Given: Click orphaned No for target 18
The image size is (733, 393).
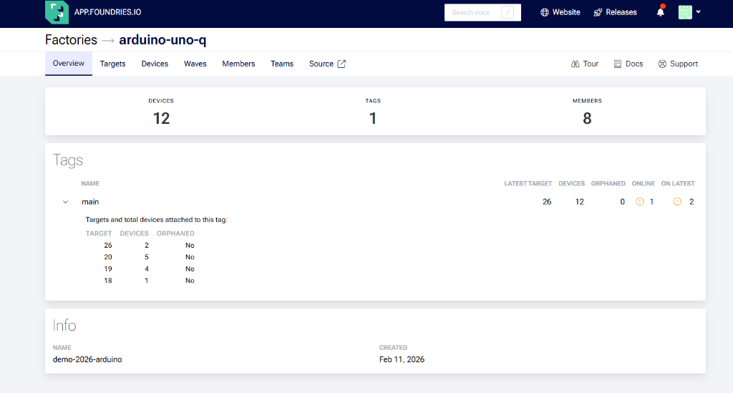Looking at the screenshot, I should click(x=190, y=281).
